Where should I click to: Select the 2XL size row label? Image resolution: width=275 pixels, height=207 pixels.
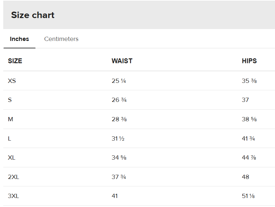(x=13, y=177)
